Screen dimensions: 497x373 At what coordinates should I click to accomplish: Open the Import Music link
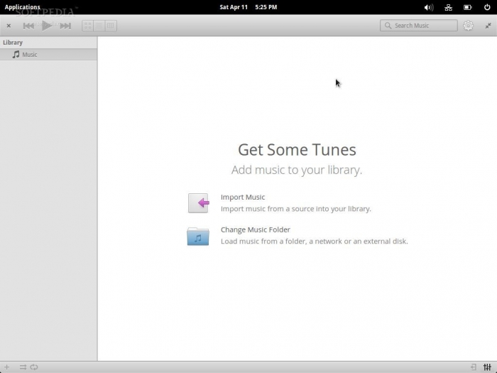[x=243, y=198]
